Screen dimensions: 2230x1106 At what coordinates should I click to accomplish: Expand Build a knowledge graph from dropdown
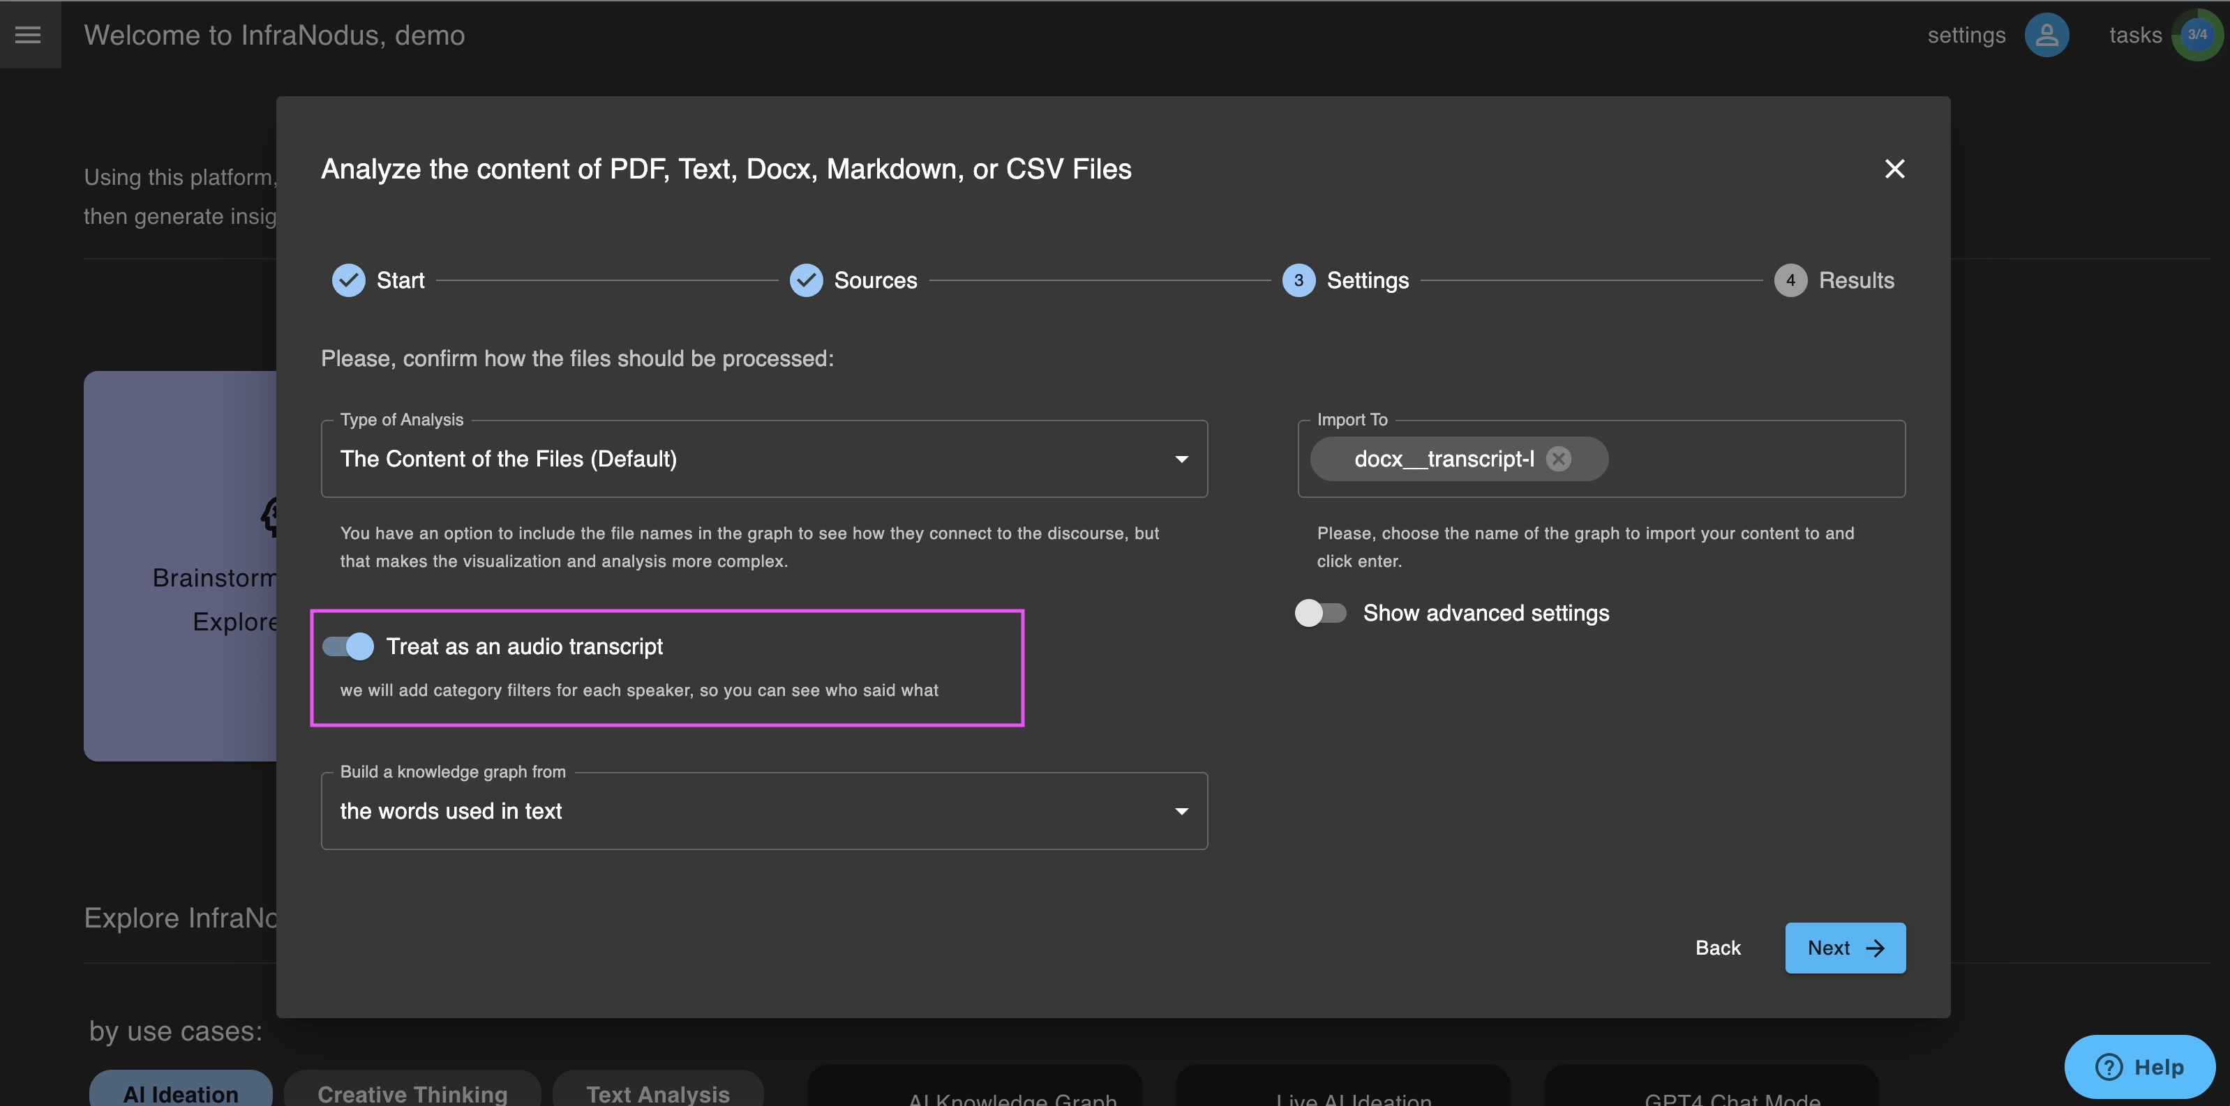tap(763, 811)
